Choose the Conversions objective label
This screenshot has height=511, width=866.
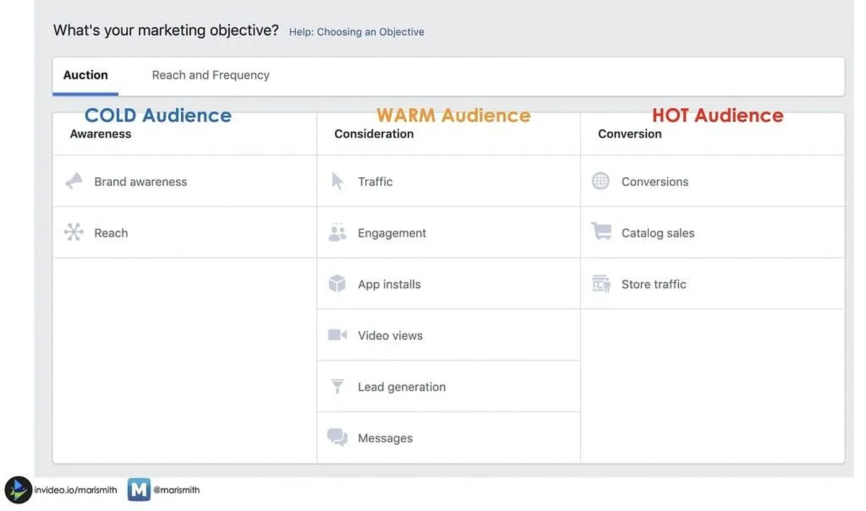tap(655, 182)
